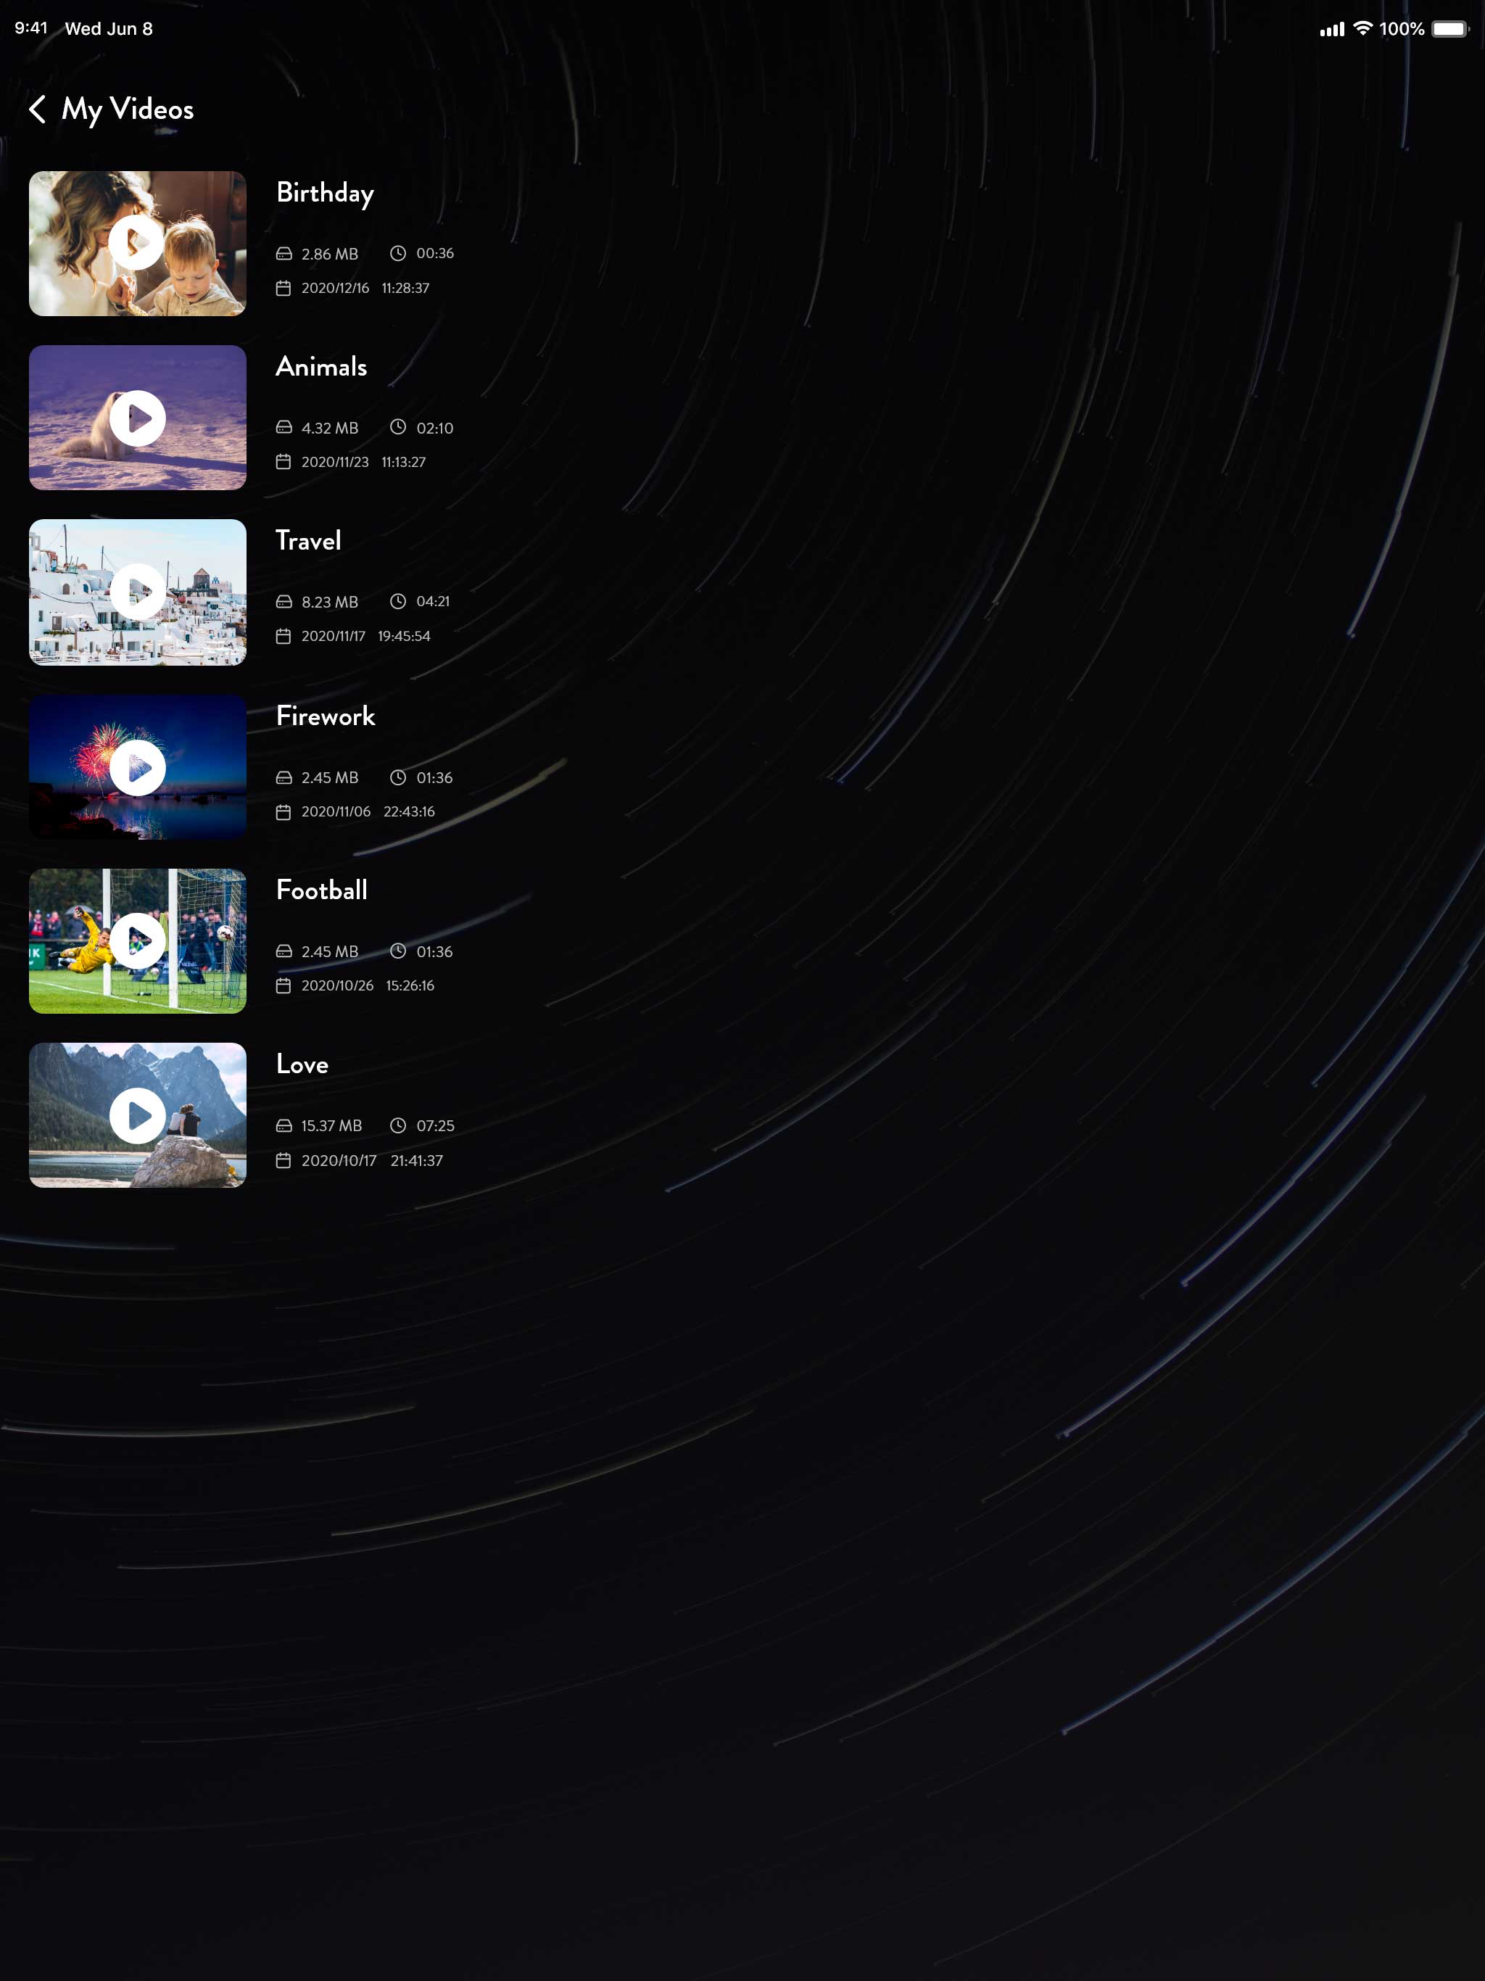Image resolution: width=1485 pixels, height=1981 pixels.
Task: Play the Love video
Action: coord(137,1115)
